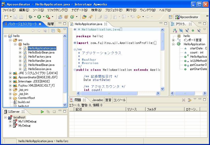Switch to the Javadoc tab

(x=98, y=100)
